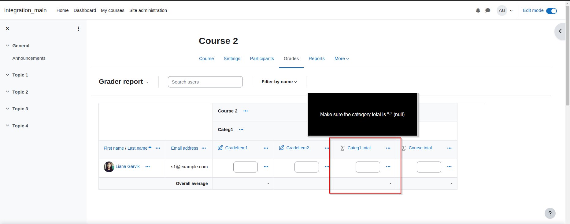
Task: Click Liana's GradeItem2 grade input box
Action: [x=307, y=167]
